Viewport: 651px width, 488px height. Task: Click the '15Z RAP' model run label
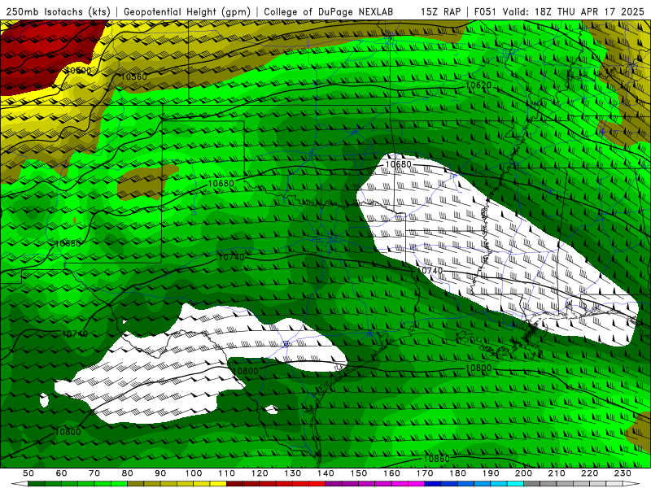[x=440, y=11]
